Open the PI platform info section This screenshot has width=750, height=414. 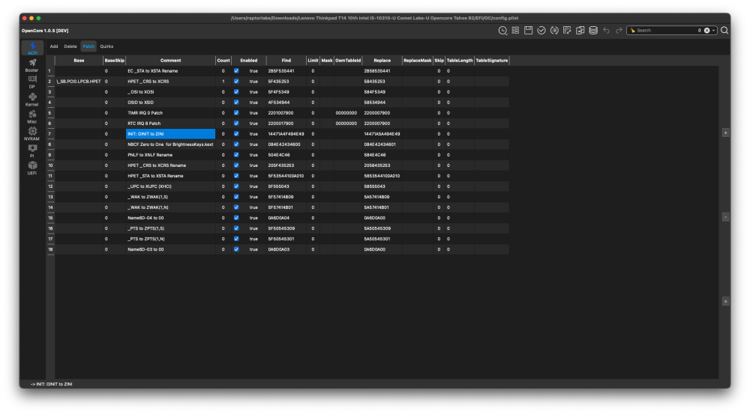click(x=32, y=151)
